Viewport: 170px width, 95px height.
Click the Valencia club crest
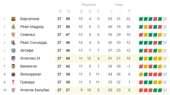pyautogui.click(x=13, y=66)
